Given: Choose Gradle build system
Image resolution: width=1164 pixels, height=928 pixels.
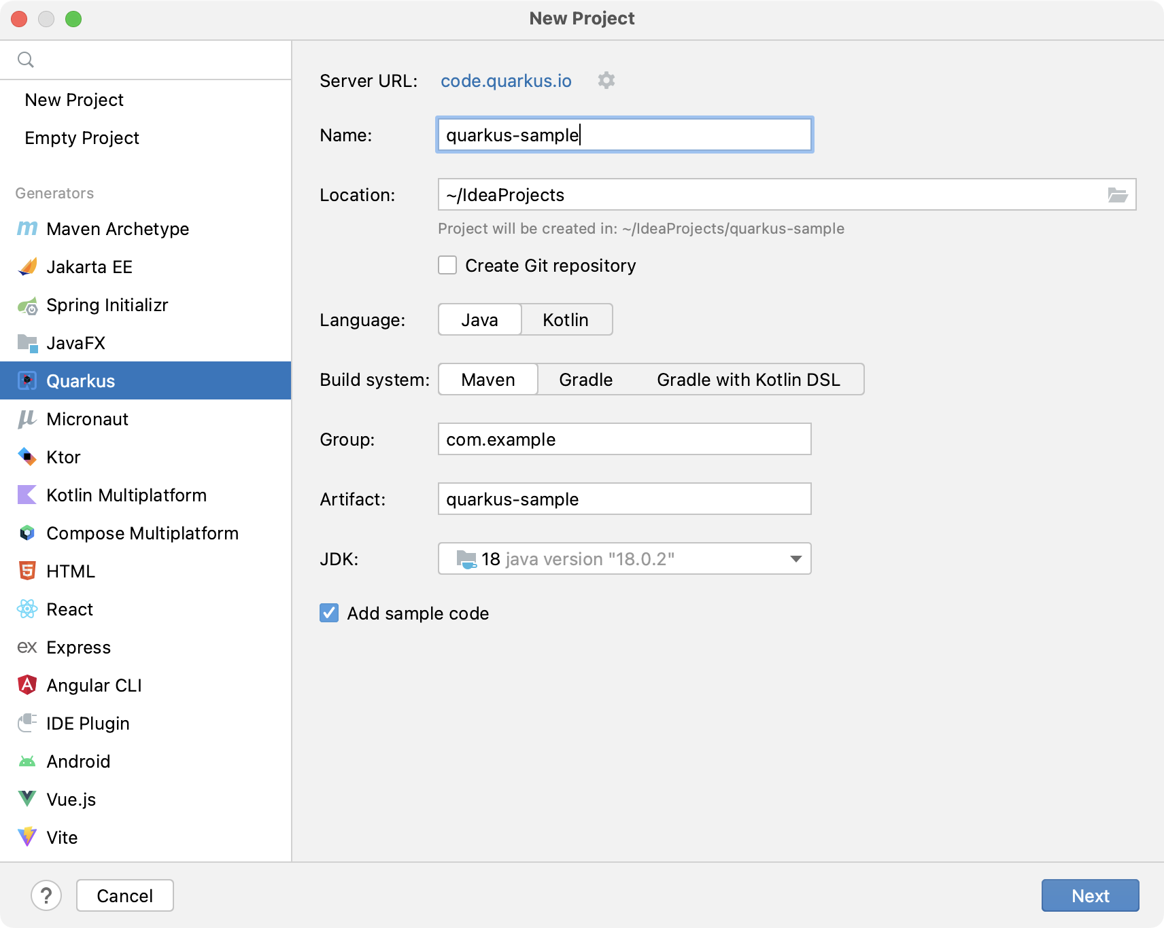Looking at the screenshot, I should [586, 379].
